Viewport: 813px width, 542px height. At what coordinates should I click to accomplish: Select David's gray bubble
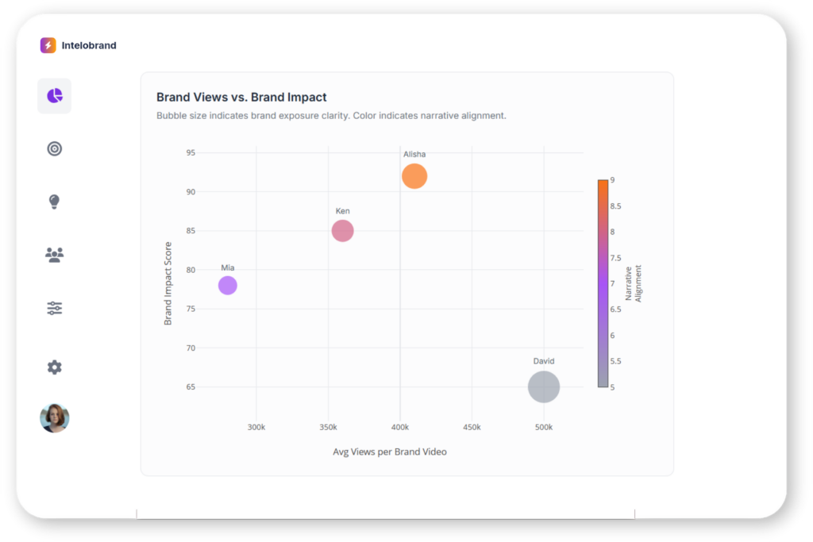pyautogui.click(x=544, y=387)
